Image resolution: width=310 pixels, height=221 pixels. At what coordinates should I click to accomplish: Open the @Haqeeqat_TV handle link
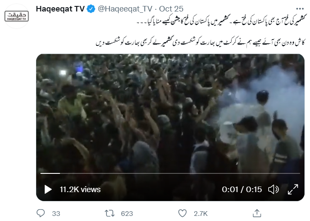click(x=125, y=9)
